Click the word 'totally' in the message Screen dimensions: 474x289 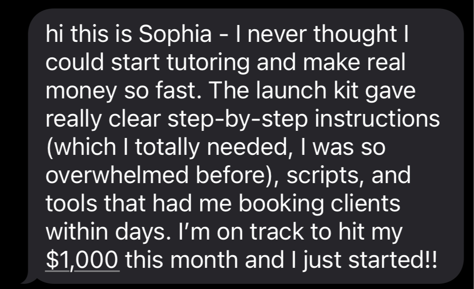[167, 148]
